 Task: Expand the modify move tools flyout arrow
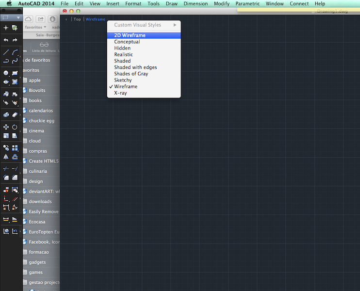pyautogui.click(x=20, y=131)
